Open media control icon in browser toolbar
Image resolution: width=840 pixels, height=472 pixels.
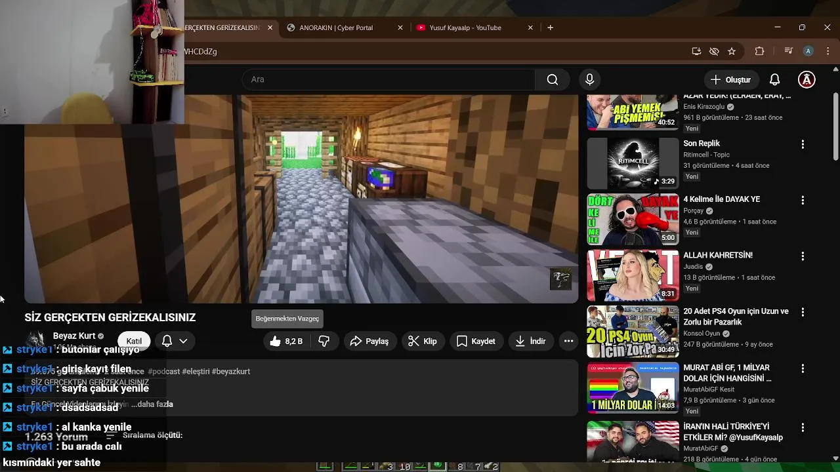click(788, 51)
